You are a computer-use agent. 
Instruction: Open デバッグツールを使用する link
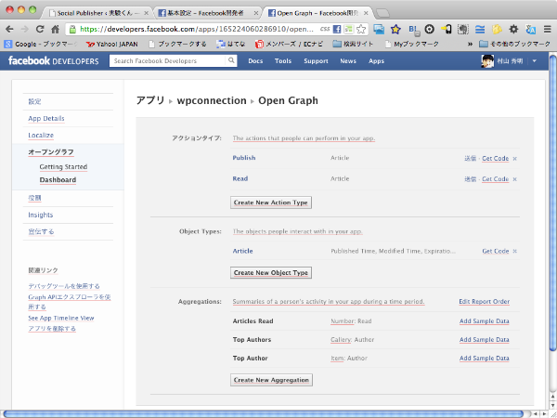[x=64, y=286]
